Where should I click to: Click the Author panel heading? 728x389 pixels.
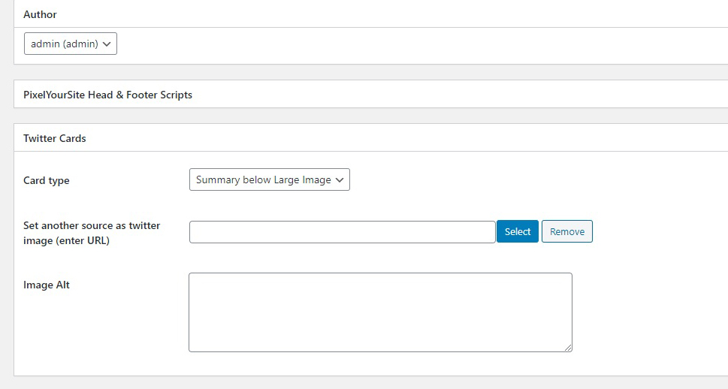click(370, 14)
